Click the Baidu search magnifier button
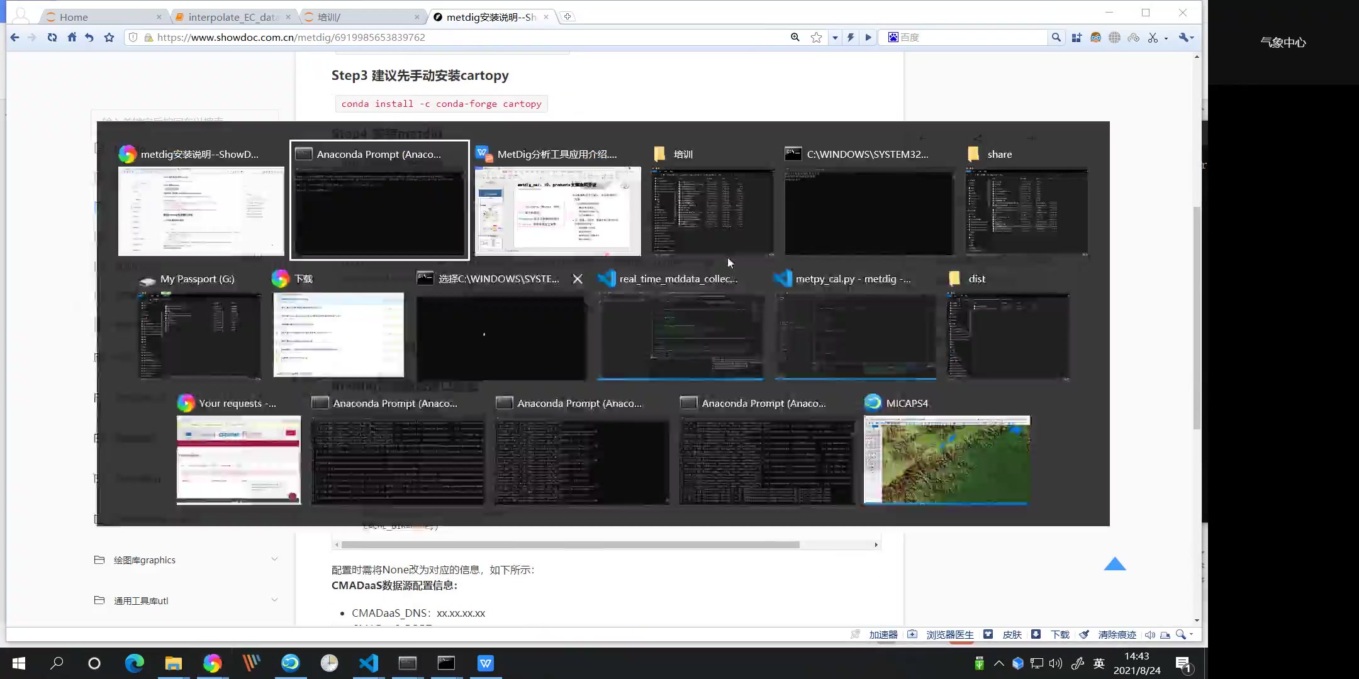The width and height of the screenshot is (1359, 679). tap(1056, 37)
